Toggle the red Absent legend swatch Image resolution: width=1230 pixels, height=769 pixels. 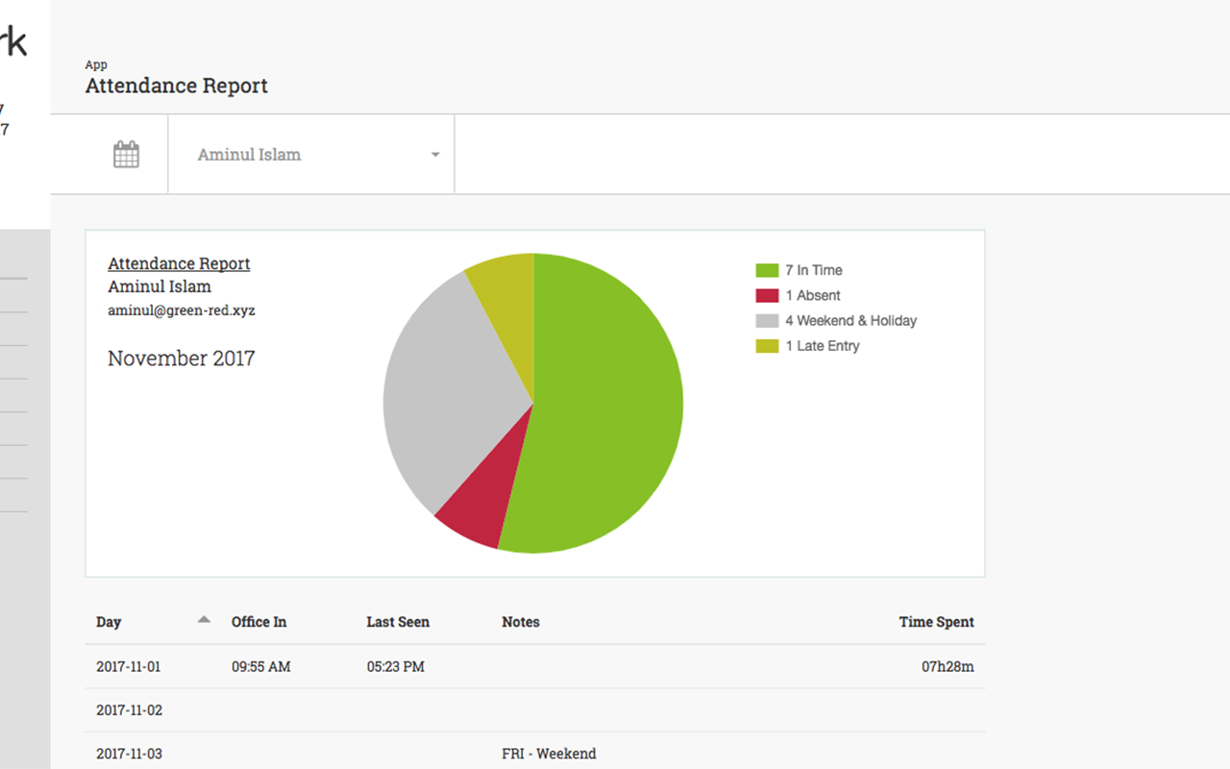pos(767,295)
